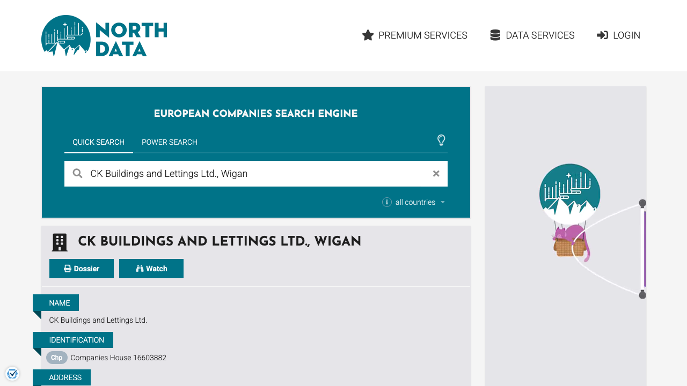687x386 pixels.
Task: Switch to the Power Search tab
Action: (x=169, y=142)
